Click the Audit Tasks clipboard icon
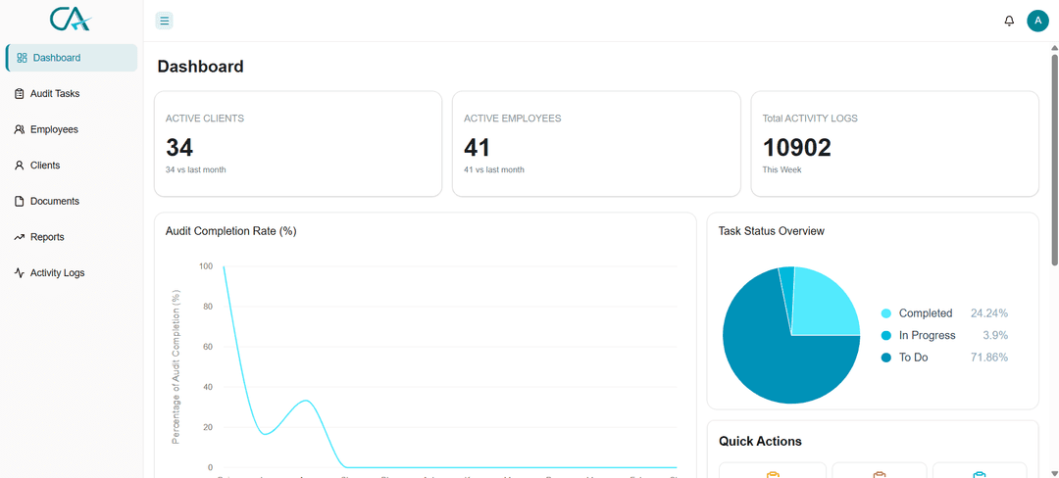 point(19,94)
